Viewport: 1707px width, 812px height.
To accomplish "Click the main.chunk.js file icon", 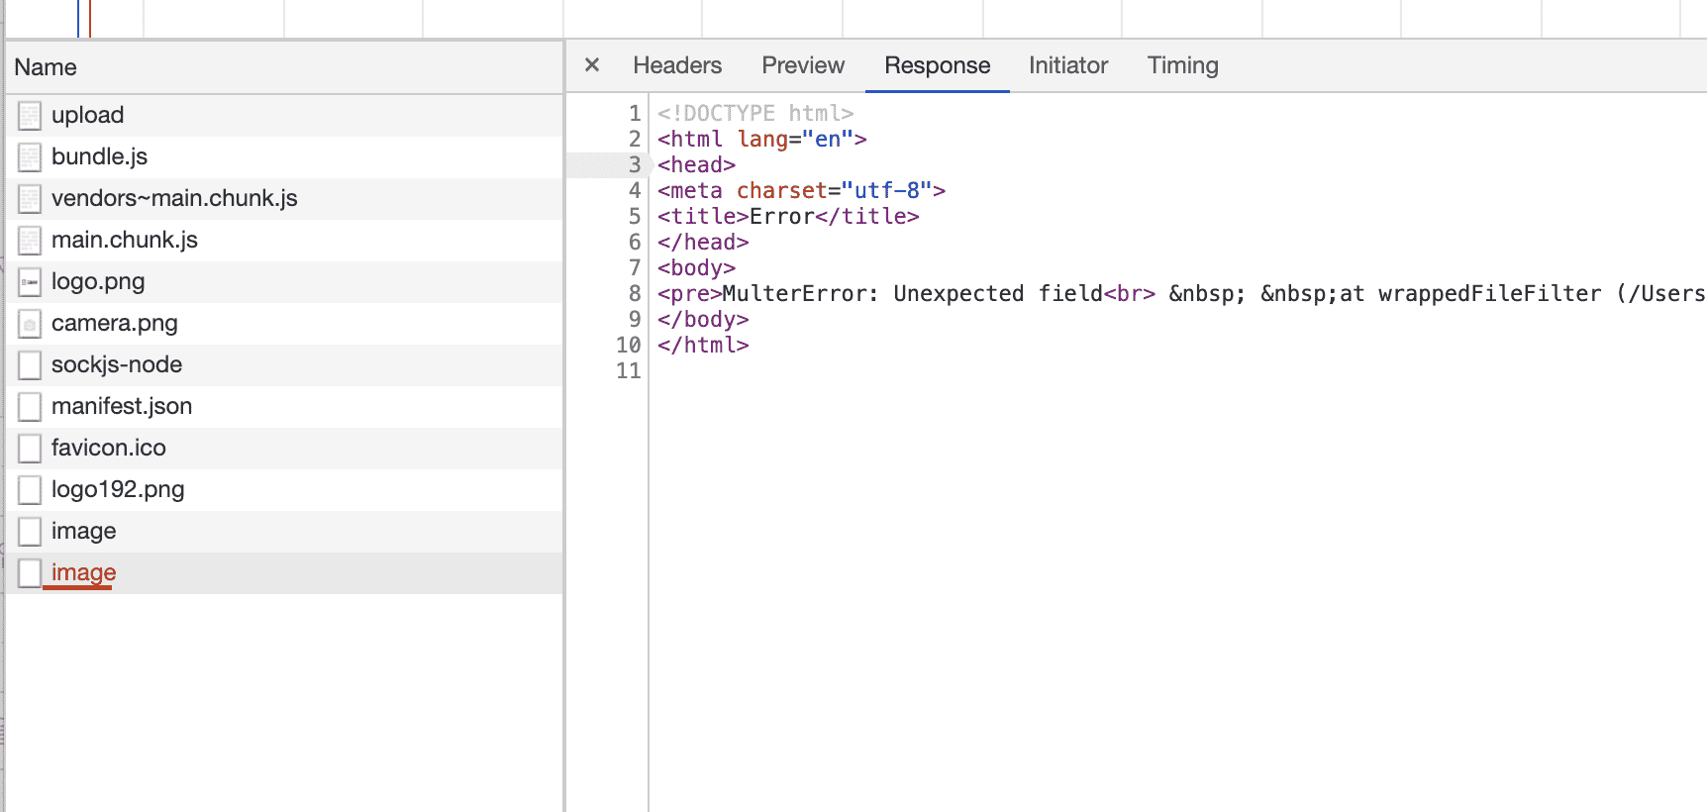I will [30, 241].
